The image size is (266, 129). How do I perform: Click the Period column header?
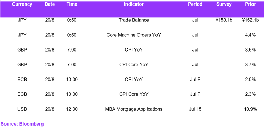coord(195,4)
